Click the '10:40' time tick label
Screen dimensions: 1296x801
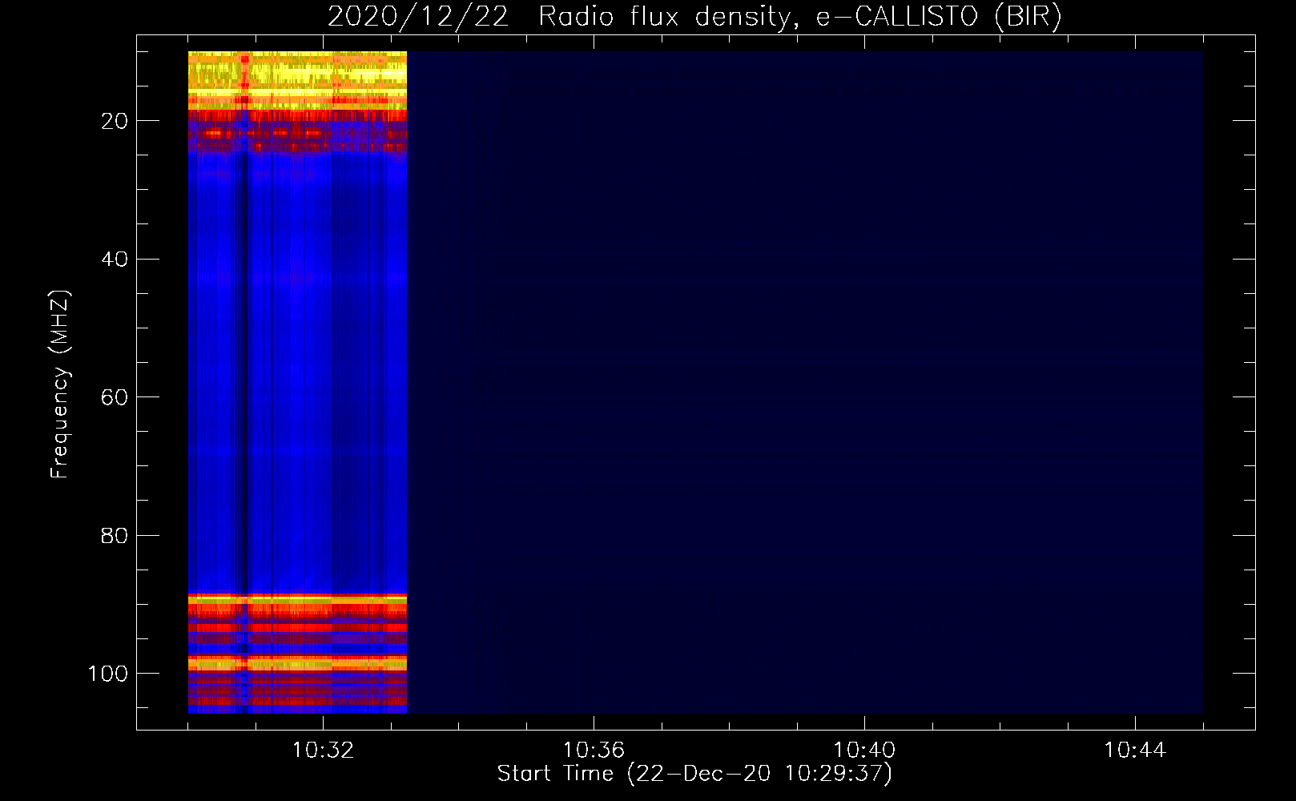[864, 750]
